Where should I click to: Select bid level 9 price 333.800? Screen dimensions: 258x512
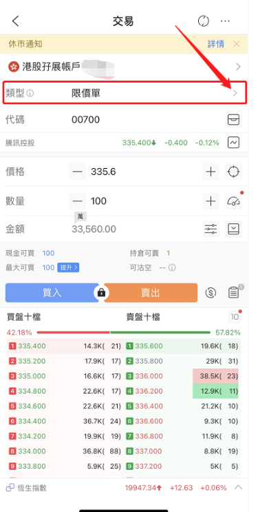point(32,467)
